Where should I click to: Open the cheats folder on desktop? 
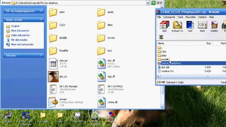[x=43, y=117]
